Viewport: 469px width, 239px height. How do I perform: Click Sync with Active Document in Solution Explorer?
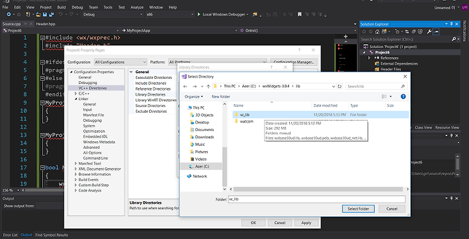click(406, 32)
